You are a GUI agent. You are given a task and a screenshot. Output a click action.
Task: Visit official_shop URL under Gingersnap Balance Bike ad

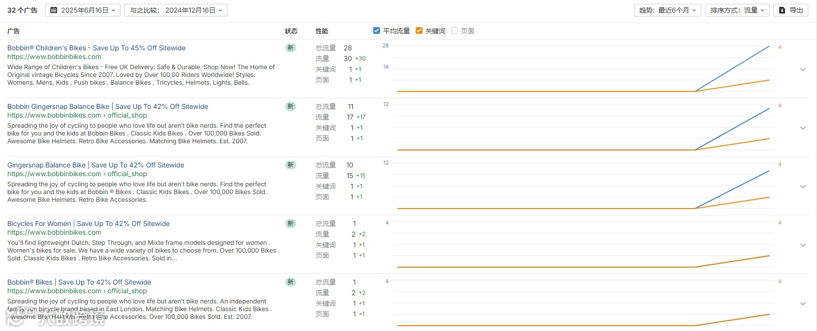(77, 174)
